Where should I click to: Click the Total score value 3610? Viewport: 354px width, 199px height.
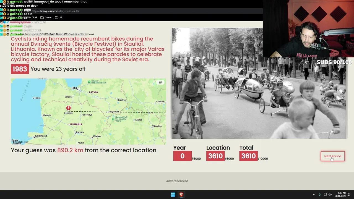(x=248, y=156)
